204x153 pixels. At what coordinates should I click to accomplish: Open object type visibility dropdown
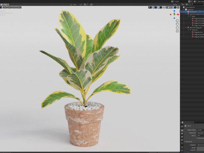click(x=150, y=7)
